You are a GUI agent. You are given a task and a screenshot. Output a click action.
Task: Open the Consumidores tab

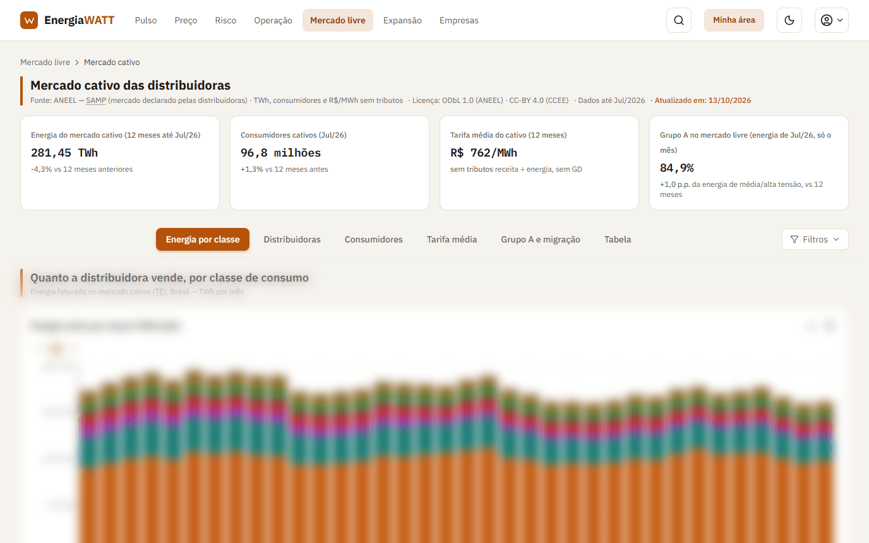(374, 239)
